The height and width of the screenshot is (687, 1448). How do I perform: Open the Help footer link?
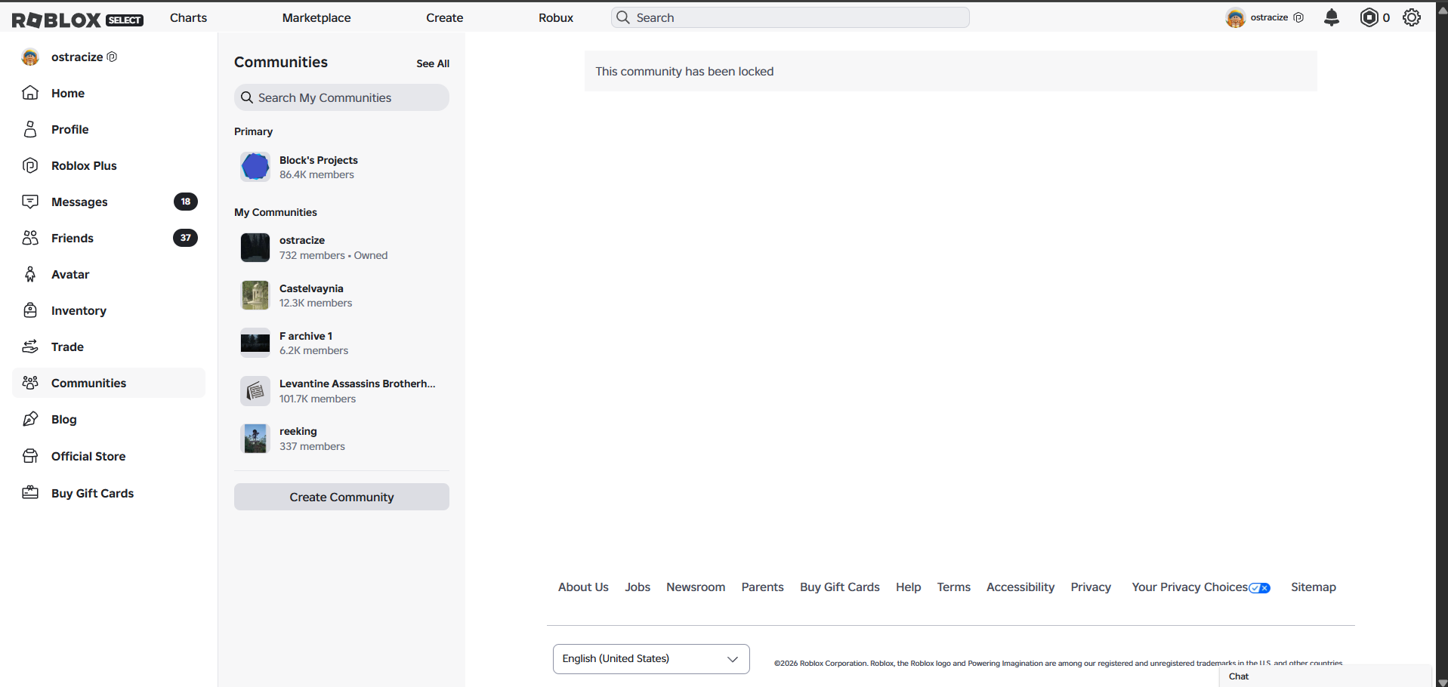(909, 587)
